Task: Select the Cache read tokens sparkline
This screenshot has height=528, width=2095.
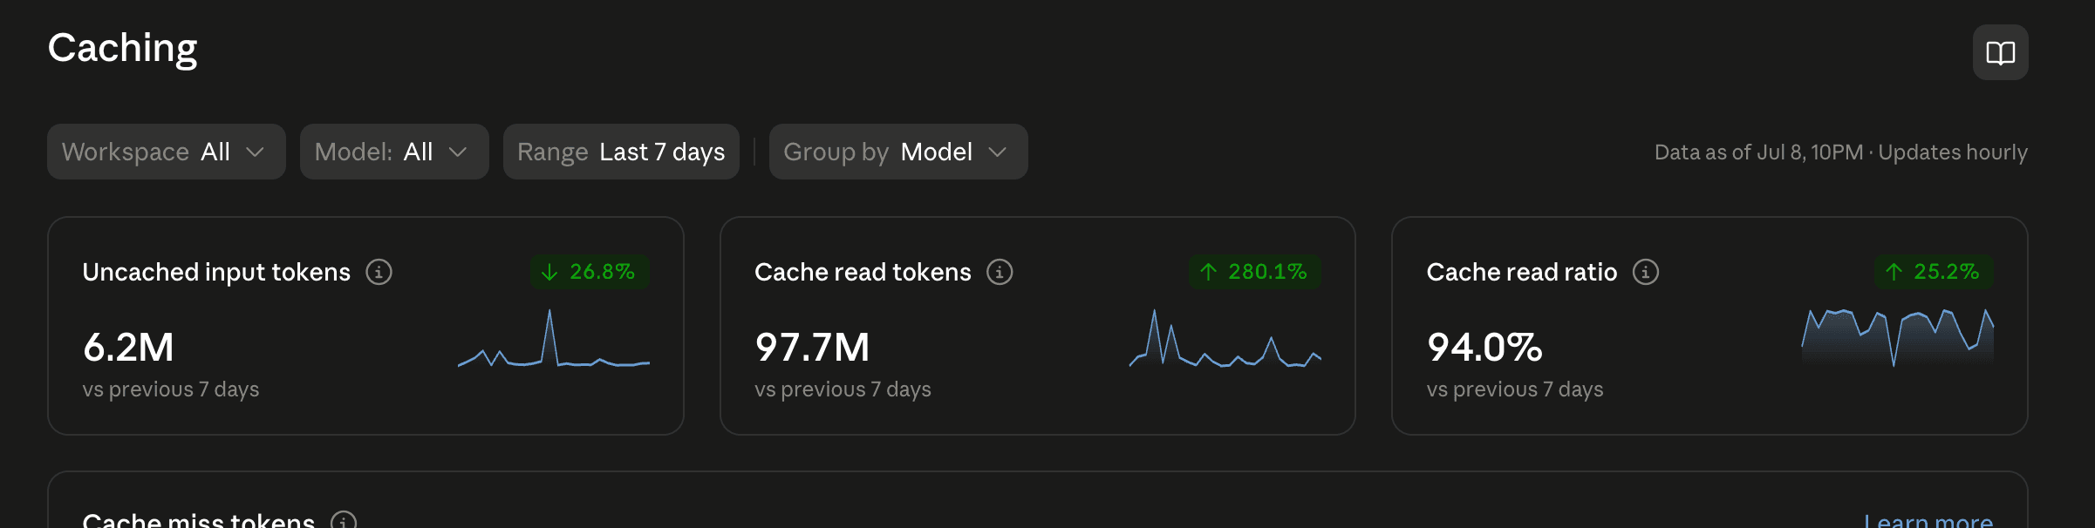Action: 1225,338
